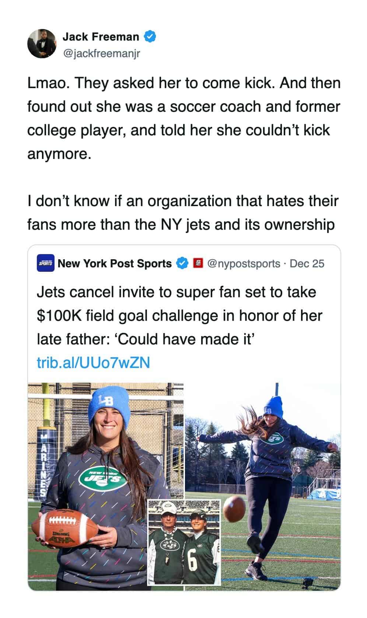
Task: Click the Jets logo on the hoodie
Action: point(102,479)
